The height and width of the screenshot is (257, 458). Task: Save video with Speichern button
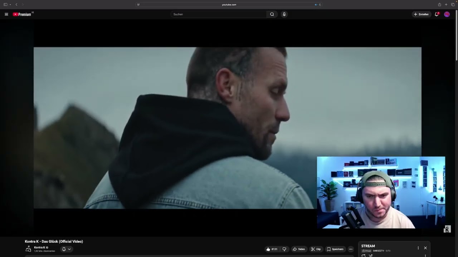pyautogui.click(x=335, y=249)
